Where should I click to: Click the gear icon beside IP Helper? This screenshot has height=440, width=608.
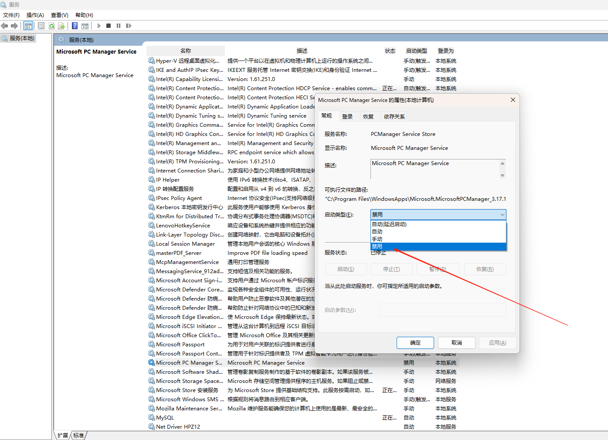click(x=151, y=179)
